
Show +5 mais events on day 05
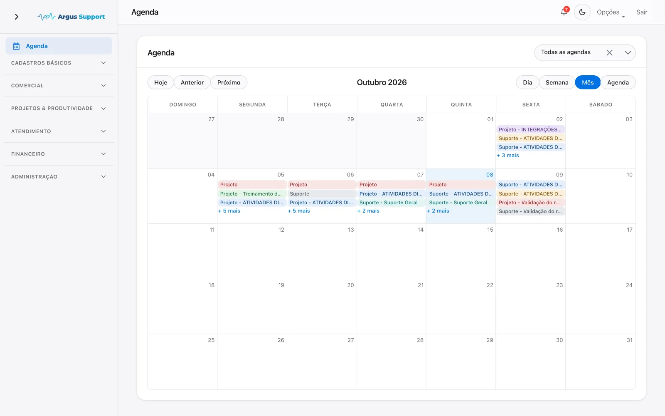tap(229, 211)
